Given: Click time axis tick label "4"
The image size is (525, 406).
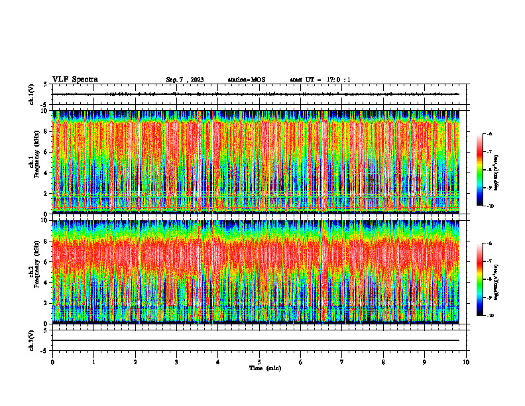Looking at the screenshot, I should (218, 362).
